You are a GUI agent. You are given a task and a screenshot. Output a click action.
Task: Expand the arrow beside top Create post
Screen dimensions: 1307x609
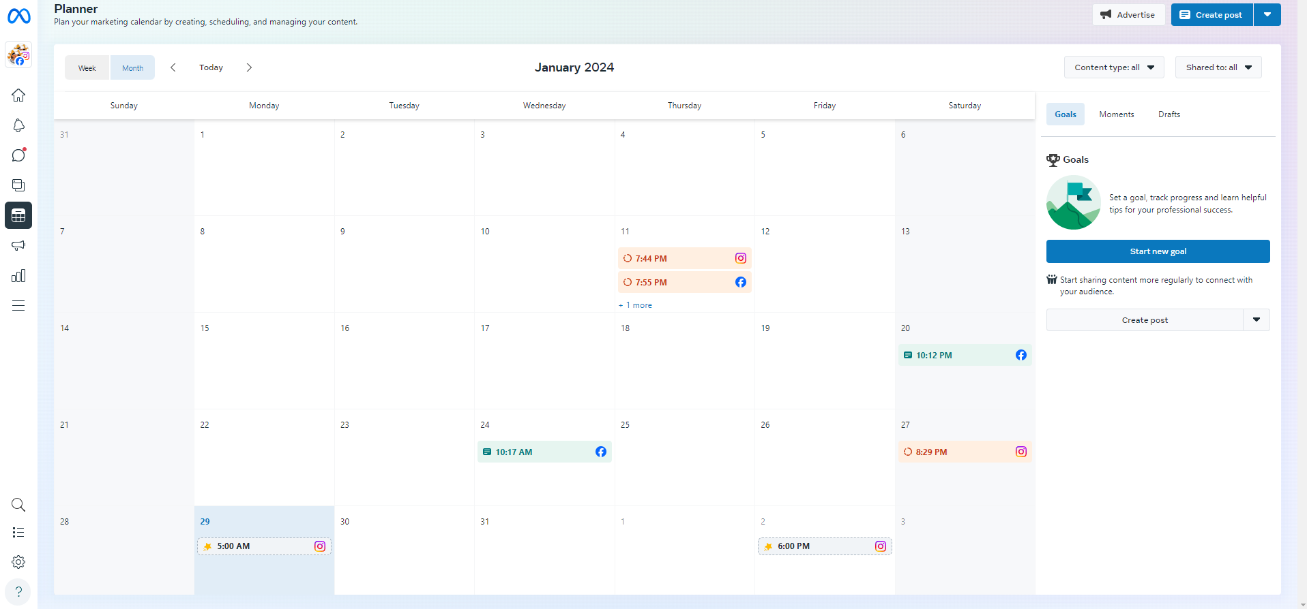coord(1267,15)
